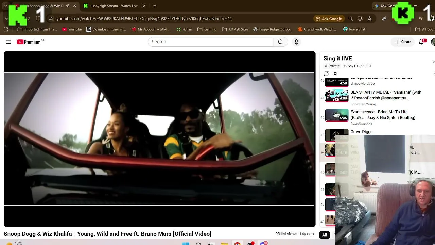Start voice search with the microphone
Image resolution: width=435 pixels, height=245 pixels.
(x=296, y=42)
